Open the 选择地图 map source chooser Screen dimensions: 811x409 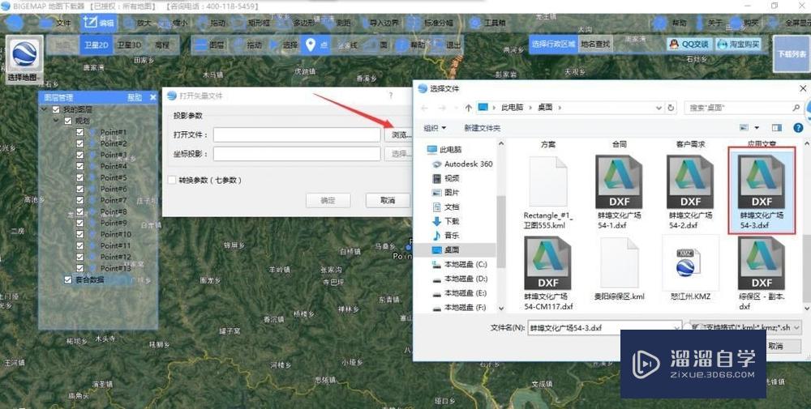pyautogui.click(x=24, y=60)
